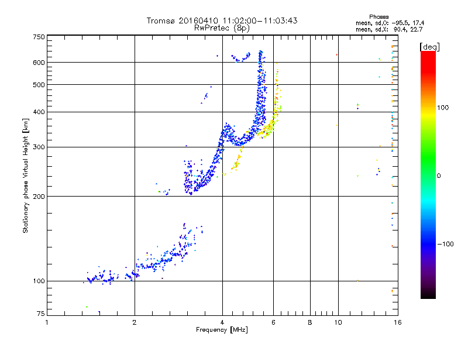Click the '8' frequency tick label
Image resolution: width=468 pixels, height=351 pixels.
310,322
